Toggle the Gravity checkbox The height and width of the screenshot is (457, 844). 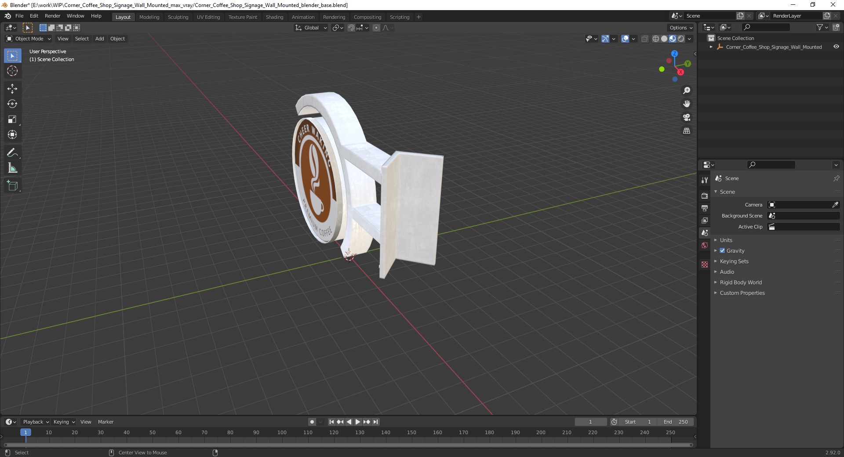click(x=722, y=250)
